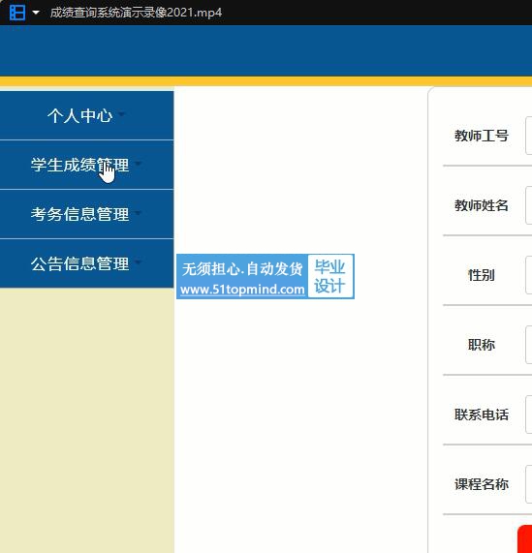Image resolution: width=532 pixels, height=553 pixels.
Task: Open the player playlist panel icon
Action: coord(17,13)
